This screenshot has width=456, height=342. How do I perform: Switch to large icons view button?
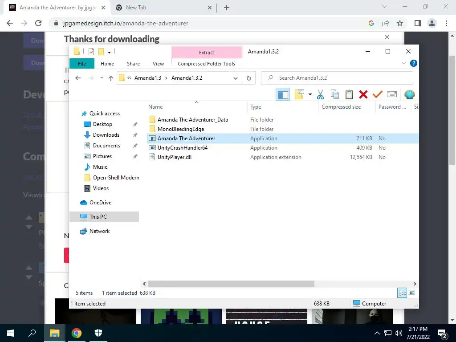pyautogui.click(x=412, y=293)
